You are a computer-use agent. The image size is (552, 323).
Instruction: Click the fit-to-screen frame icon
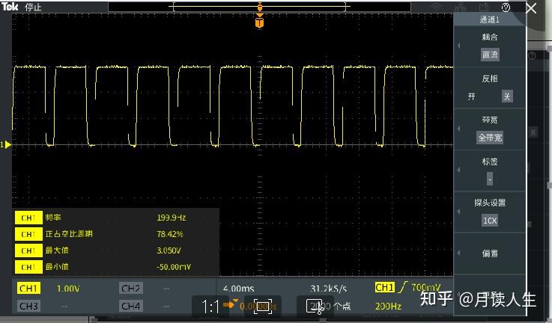click(x=262, y=306)
